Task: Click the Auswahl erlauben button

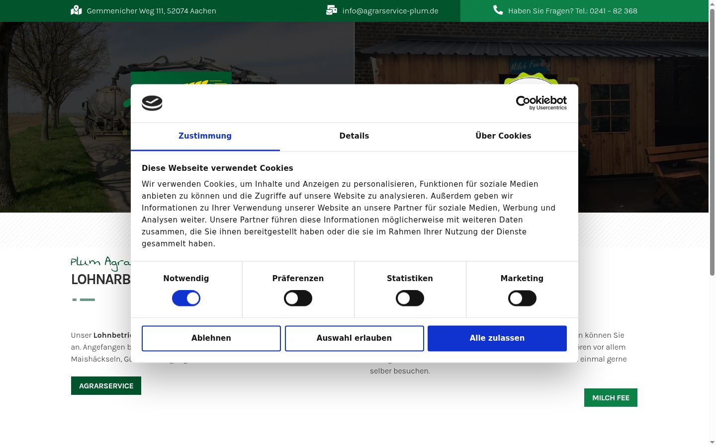Action: pyautogui.click(x=354, y=338)
